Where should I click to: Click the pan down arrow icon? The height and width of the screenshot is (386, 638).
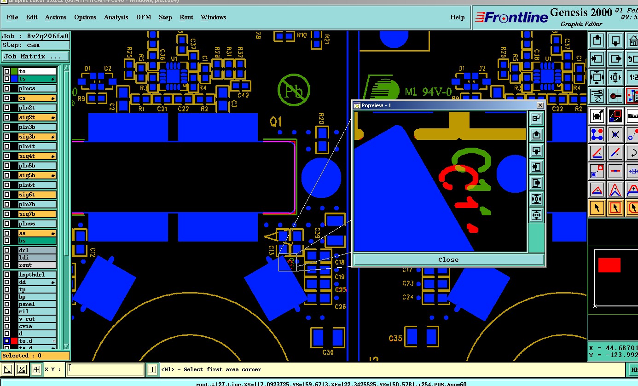coord(616,40)
